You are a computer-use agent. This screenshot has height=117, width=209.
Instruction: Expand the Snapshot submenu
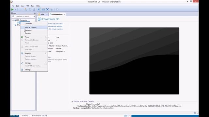(x=34, y=53)
